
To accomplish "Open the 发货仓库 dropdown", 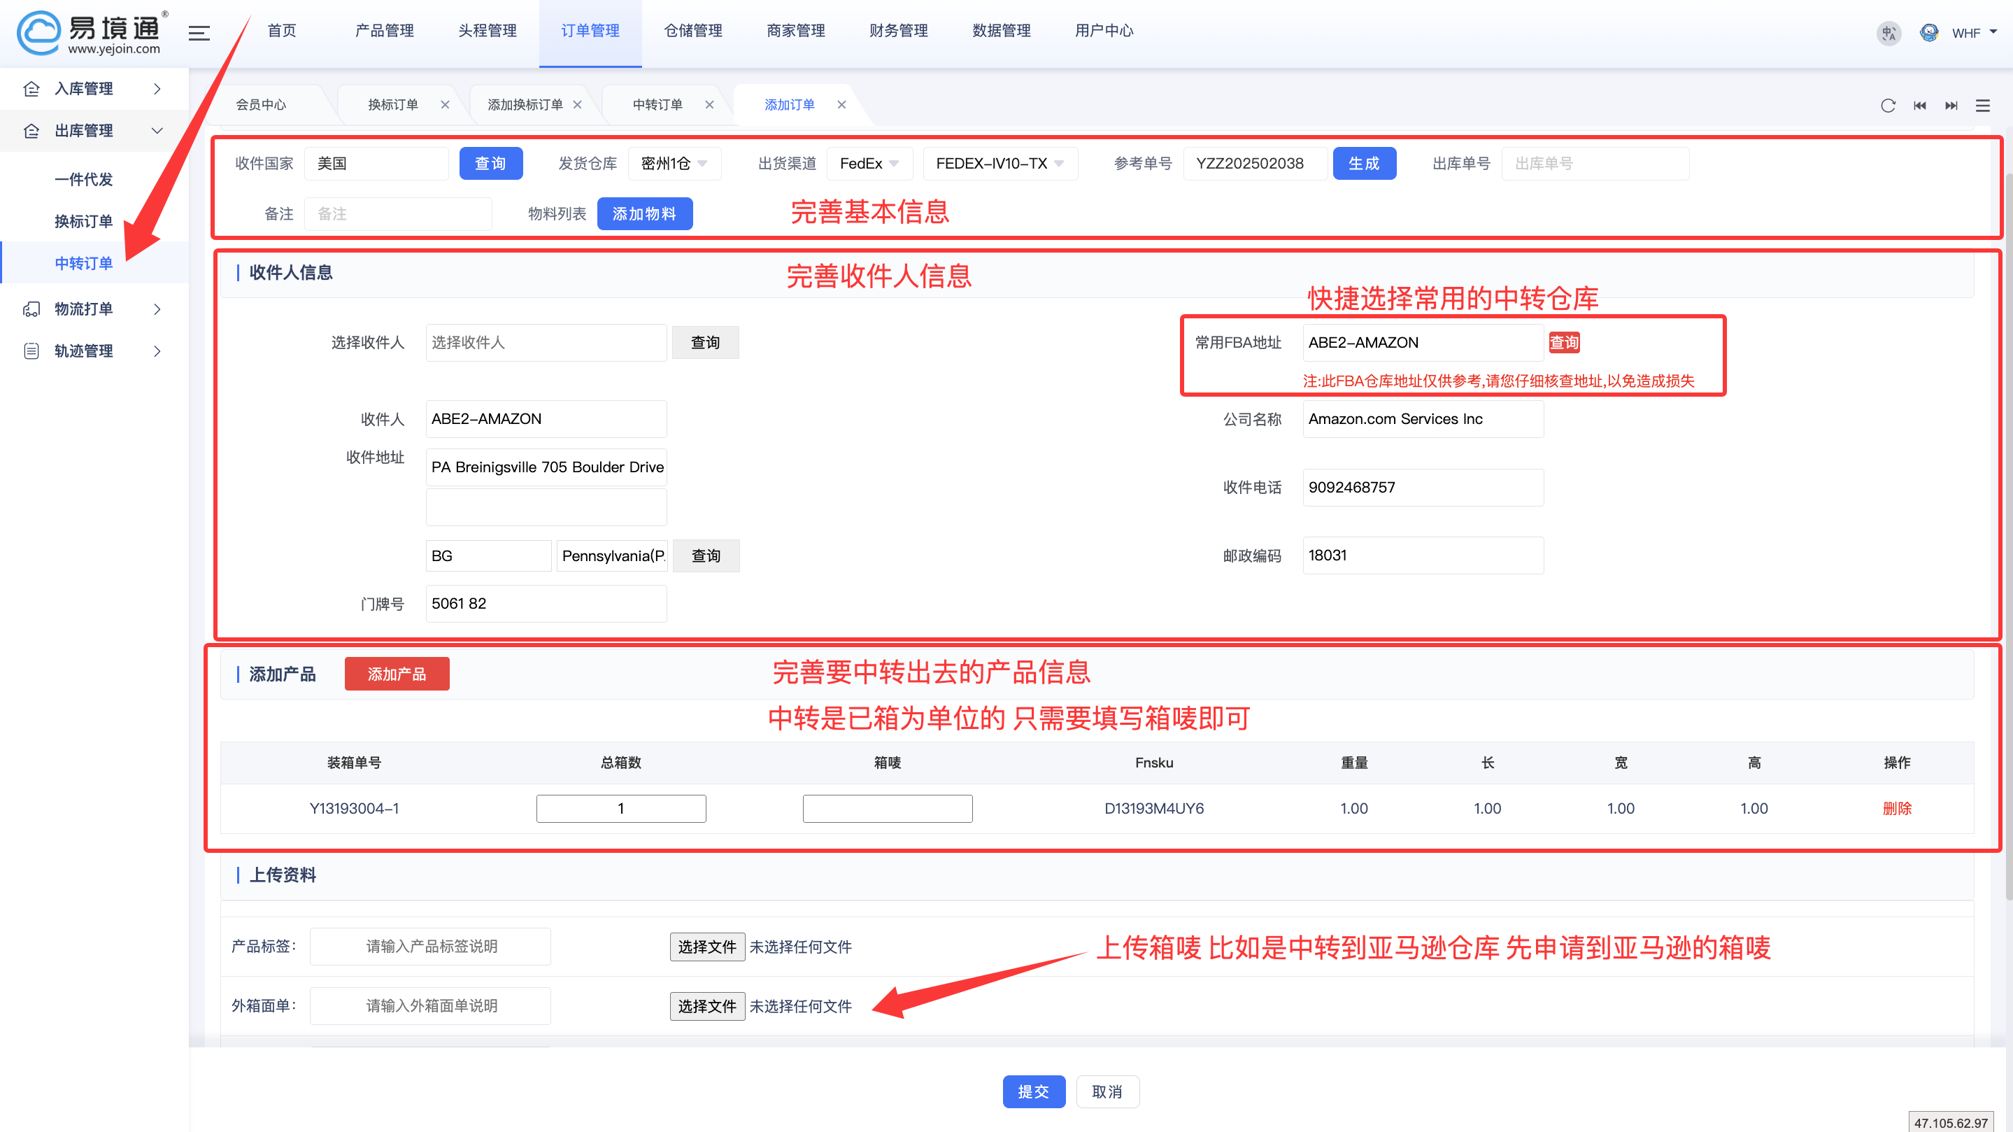I will pyautogui.click(x=674, y=164).
